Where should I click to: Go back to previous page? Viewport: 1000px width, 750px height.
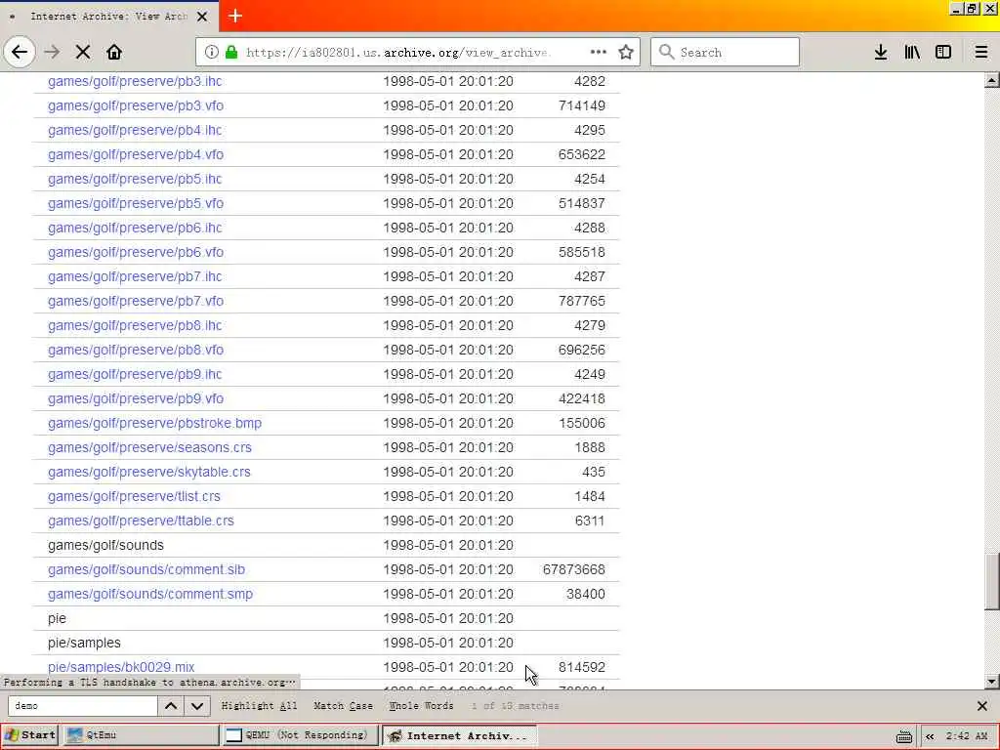pyautogui.click(x=20, y=52)
